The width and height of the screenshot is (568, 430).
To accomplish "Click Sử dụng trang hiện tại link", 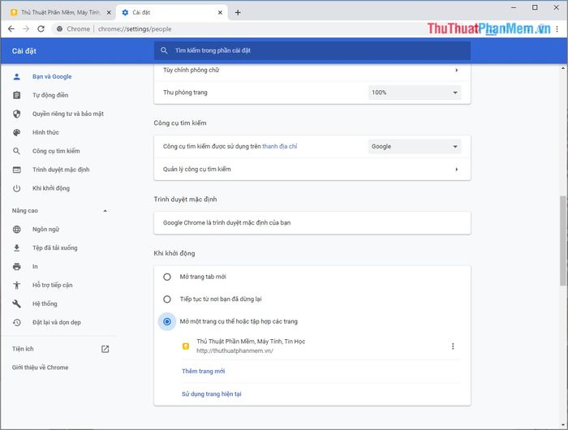I will 212,394.
